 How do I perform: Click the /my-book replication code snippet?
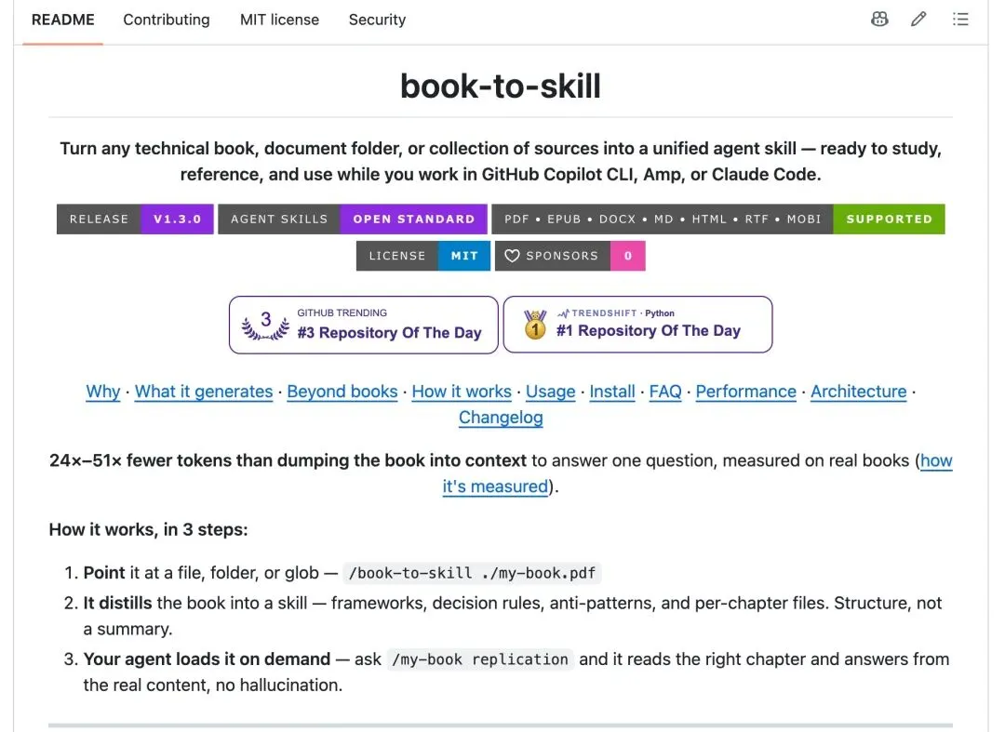(x=479, y=659)
